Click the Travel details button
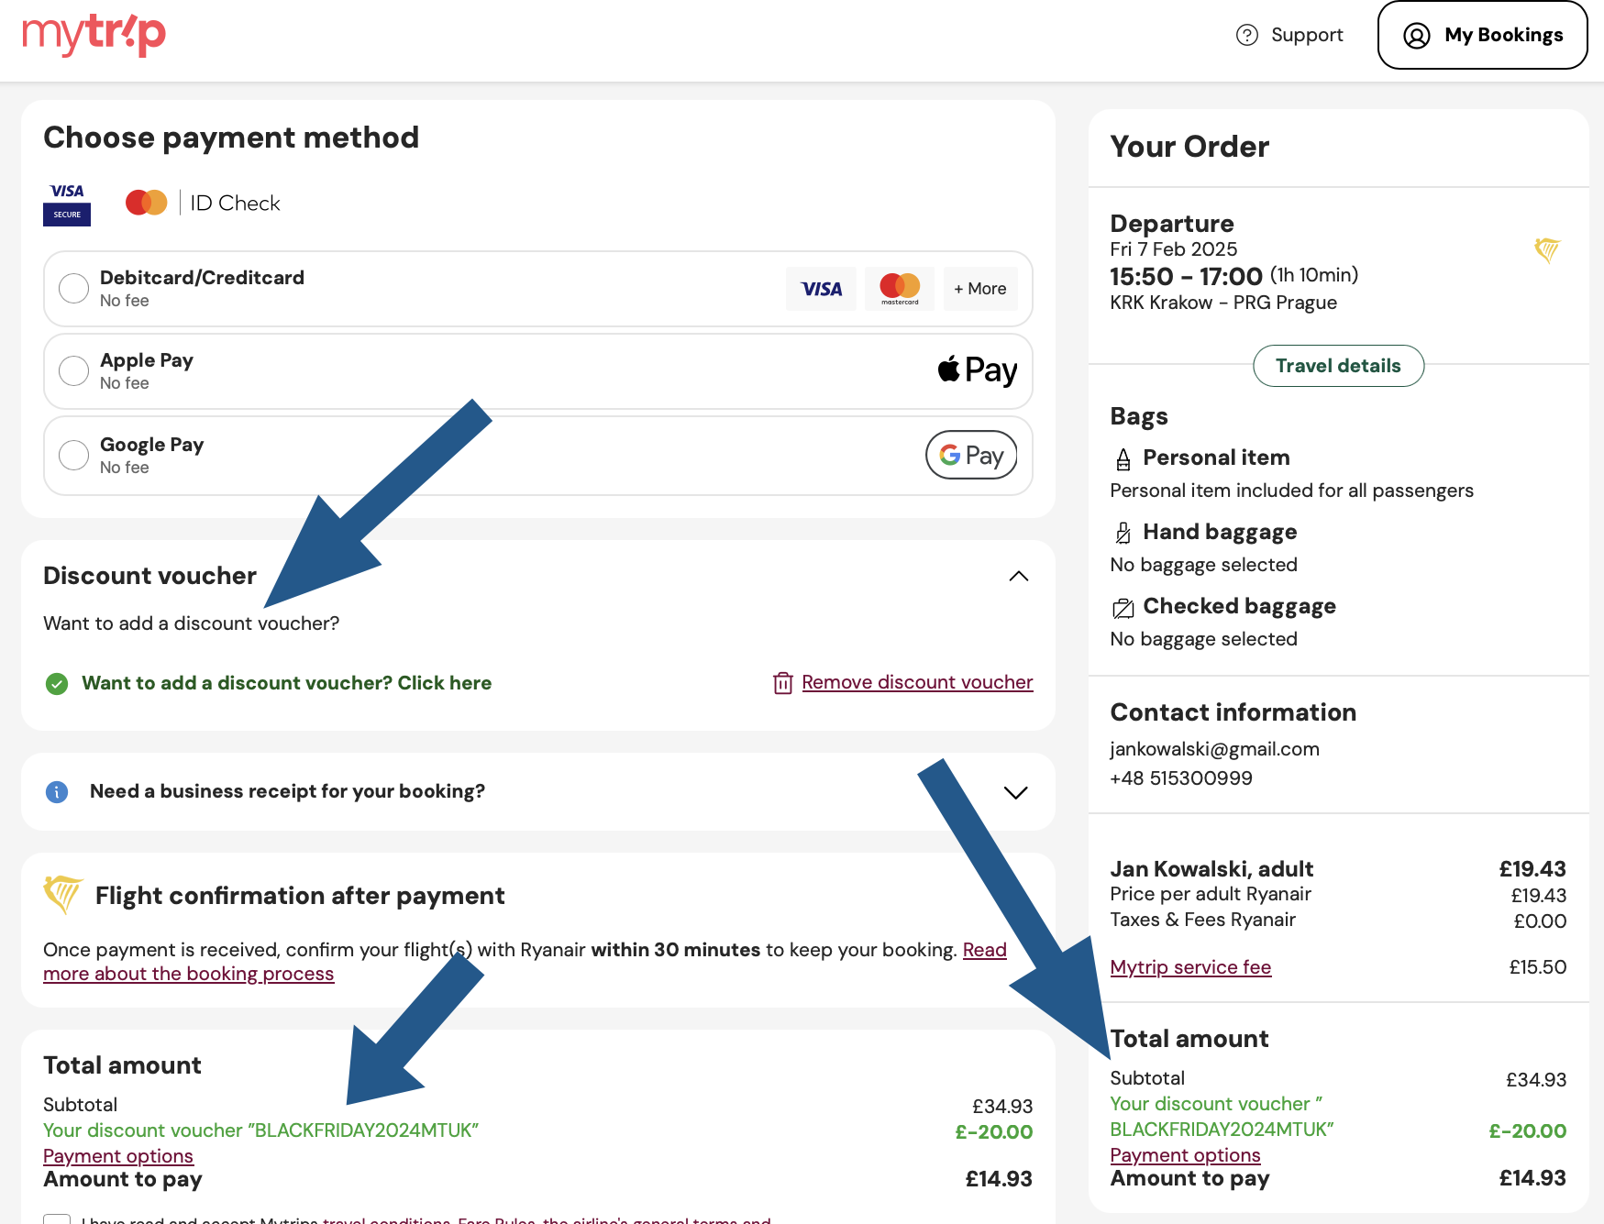This screenshot has height=1224, width=1604. coord(1338,366)
